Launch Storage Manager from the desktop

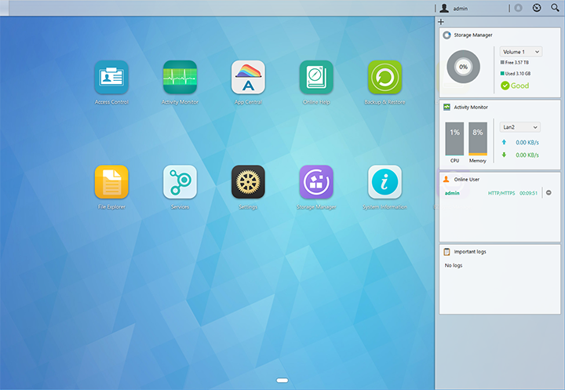316,182
